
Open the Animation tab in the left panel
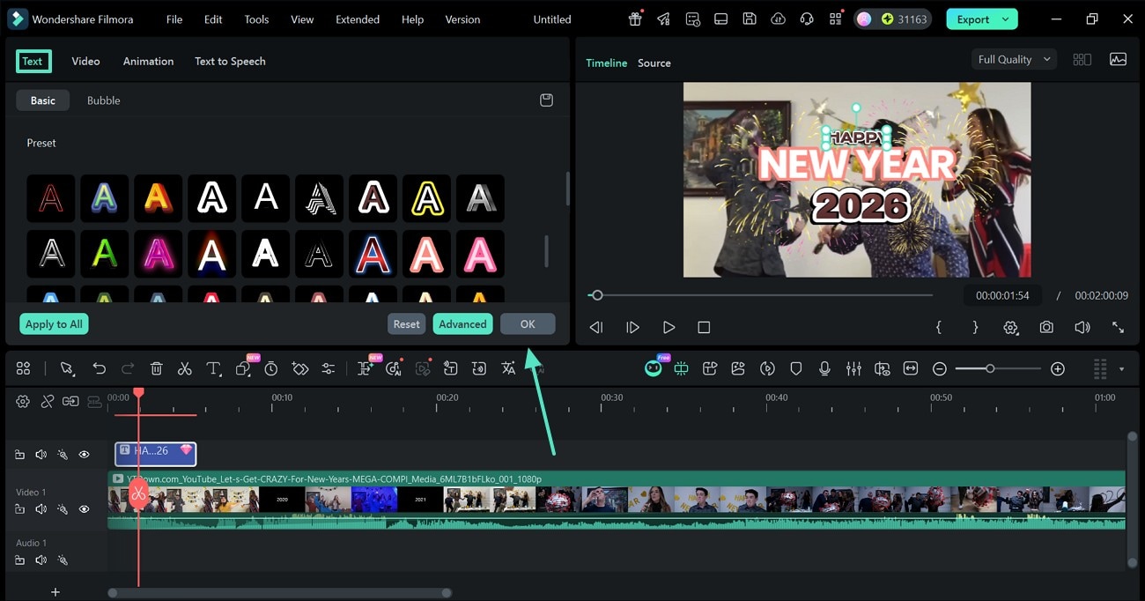[x=147, y=61]
